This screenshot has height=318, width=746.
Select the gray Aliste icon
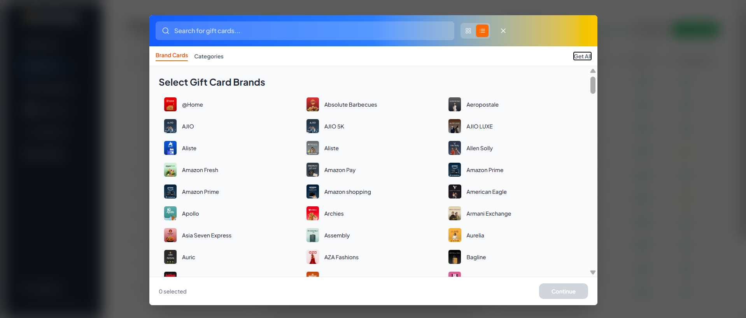click(x=313, y=148)
